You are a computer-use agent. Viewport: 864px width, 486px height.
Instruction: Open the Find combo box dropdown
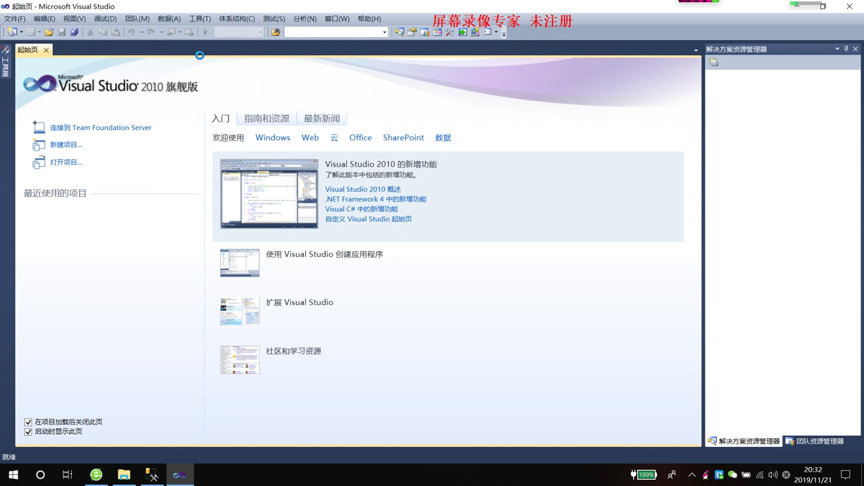pos(384,32)
